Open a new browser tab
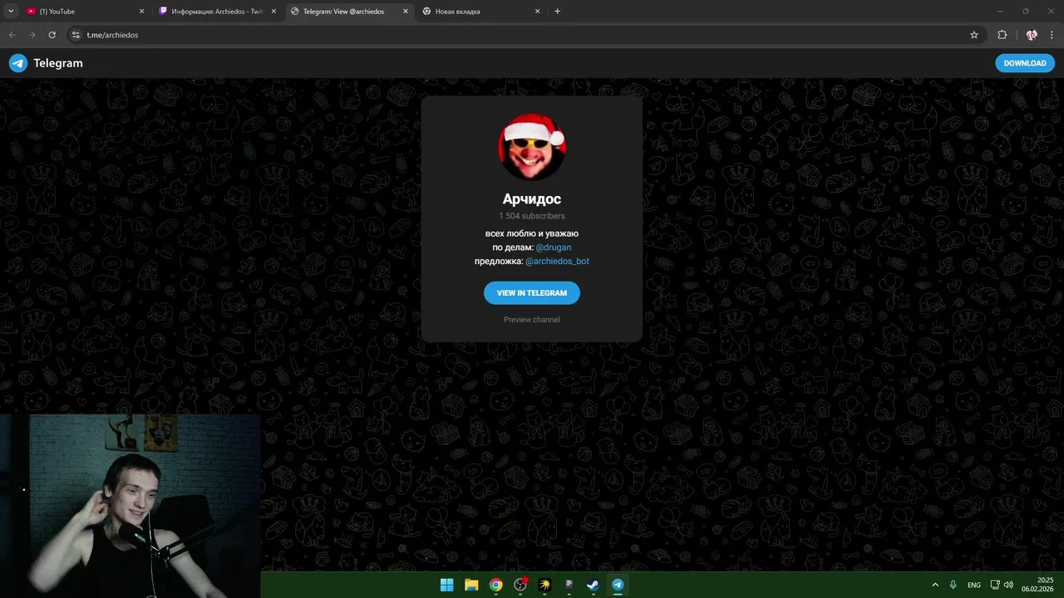1064x598 pixels. coord(557,12)
